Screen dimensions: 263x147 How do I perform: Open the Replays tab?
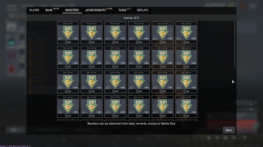[x=142, y=10]
